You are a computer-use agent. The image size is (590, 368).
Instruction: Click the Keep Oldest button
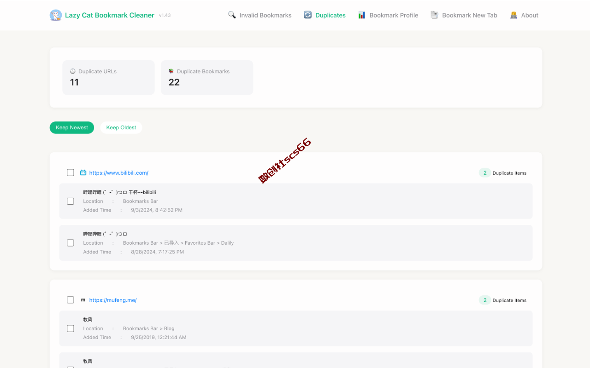tap(121, 127)
